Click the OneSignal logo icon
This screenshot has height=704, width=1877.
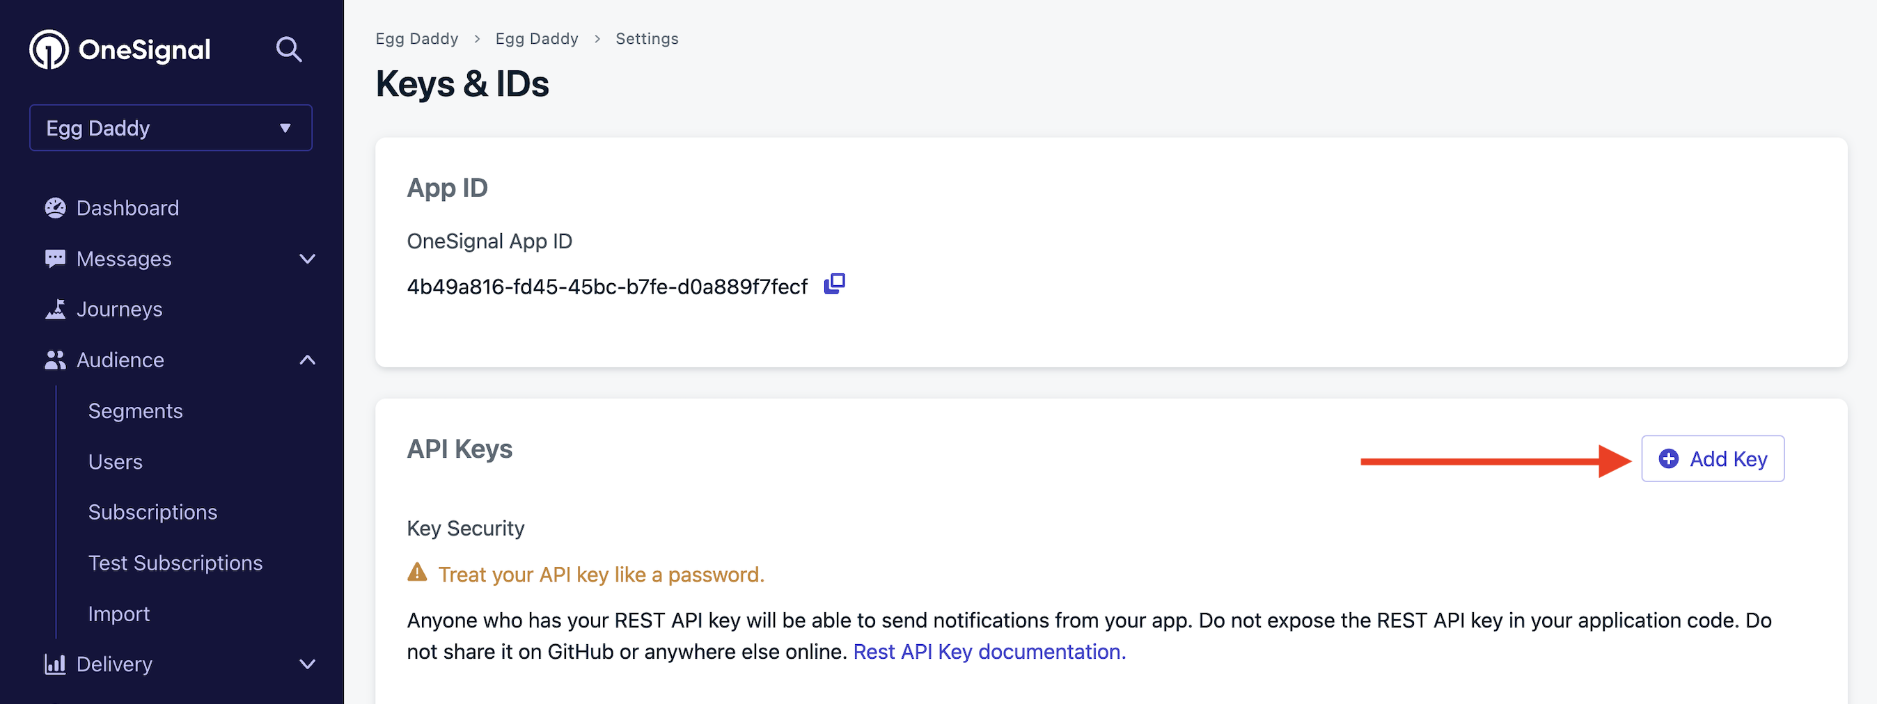tap(49, 49)
